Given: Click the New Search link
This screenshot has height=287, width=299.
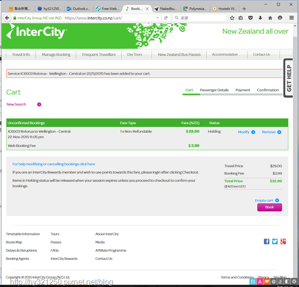Looking at the screenshot, I should [x=16, y=104].
